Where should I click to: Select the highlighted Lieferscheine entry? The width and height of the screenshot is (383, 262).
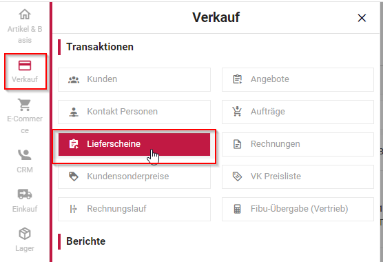coord(134,144)
